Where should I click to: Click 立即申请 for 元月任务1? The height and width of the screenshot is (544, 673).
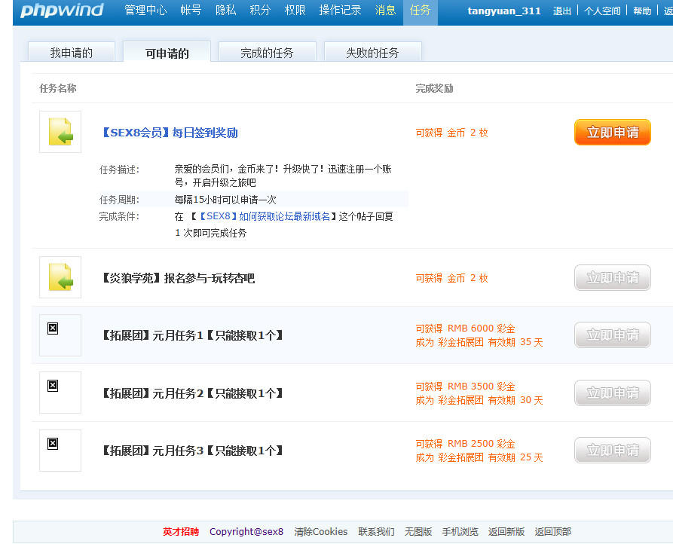click(612, 335)
